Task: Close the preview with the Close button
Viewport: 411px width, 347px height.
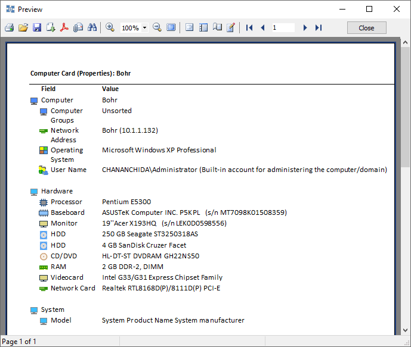Action: pos(366,28)
